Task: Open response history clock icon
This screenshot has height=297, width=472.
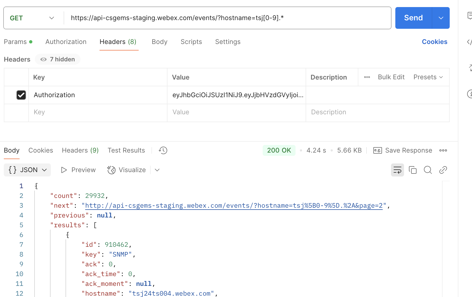Action: pos(163,150)
